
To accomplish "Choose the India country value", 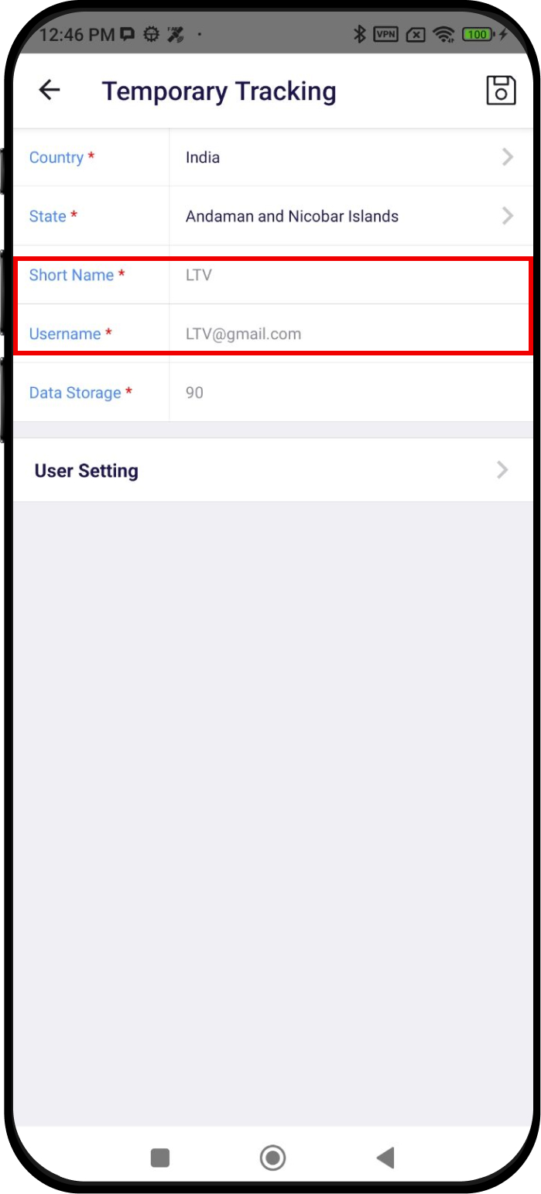I will 203,157.
